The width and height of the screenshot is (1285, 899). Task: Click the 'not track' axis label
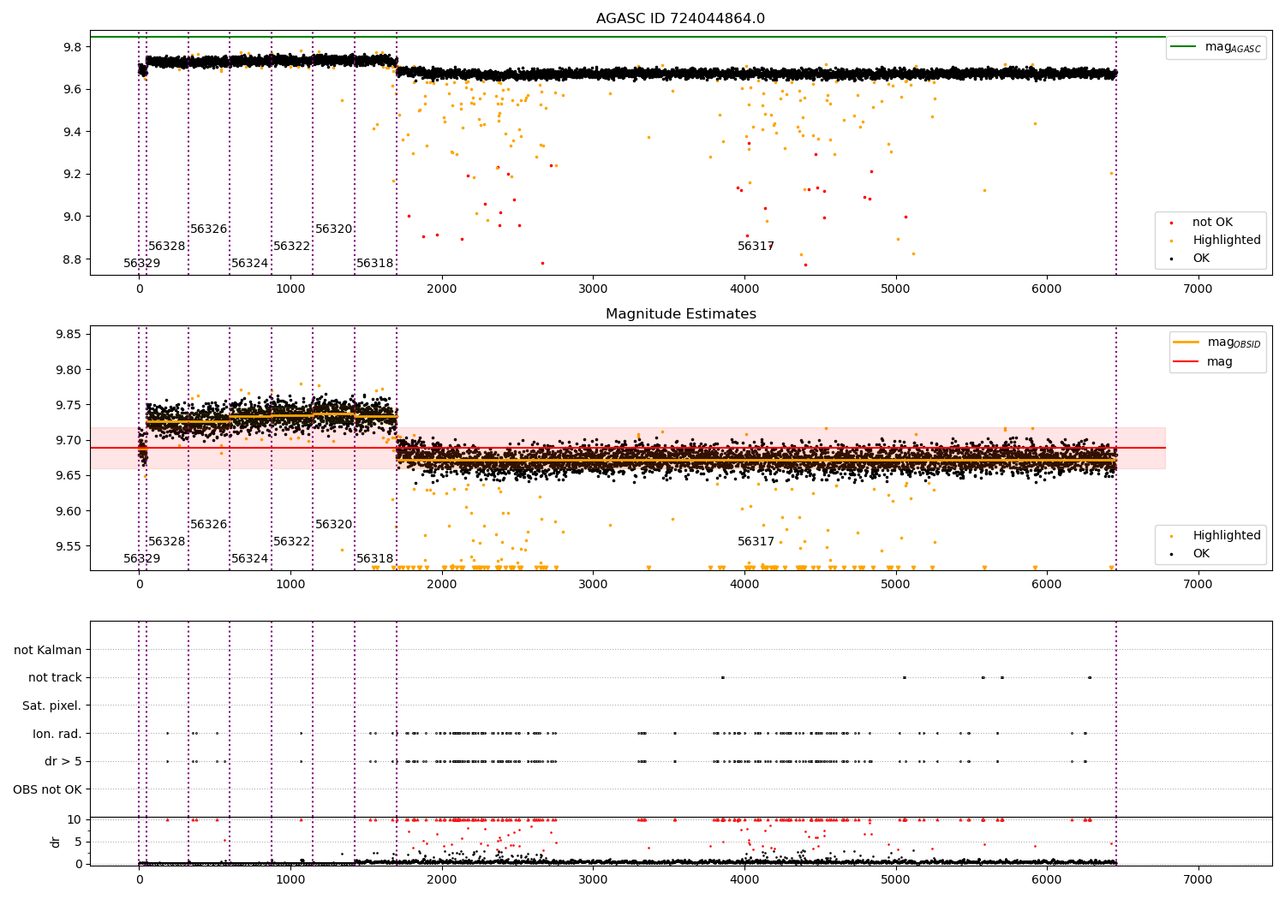coord(55,678)
